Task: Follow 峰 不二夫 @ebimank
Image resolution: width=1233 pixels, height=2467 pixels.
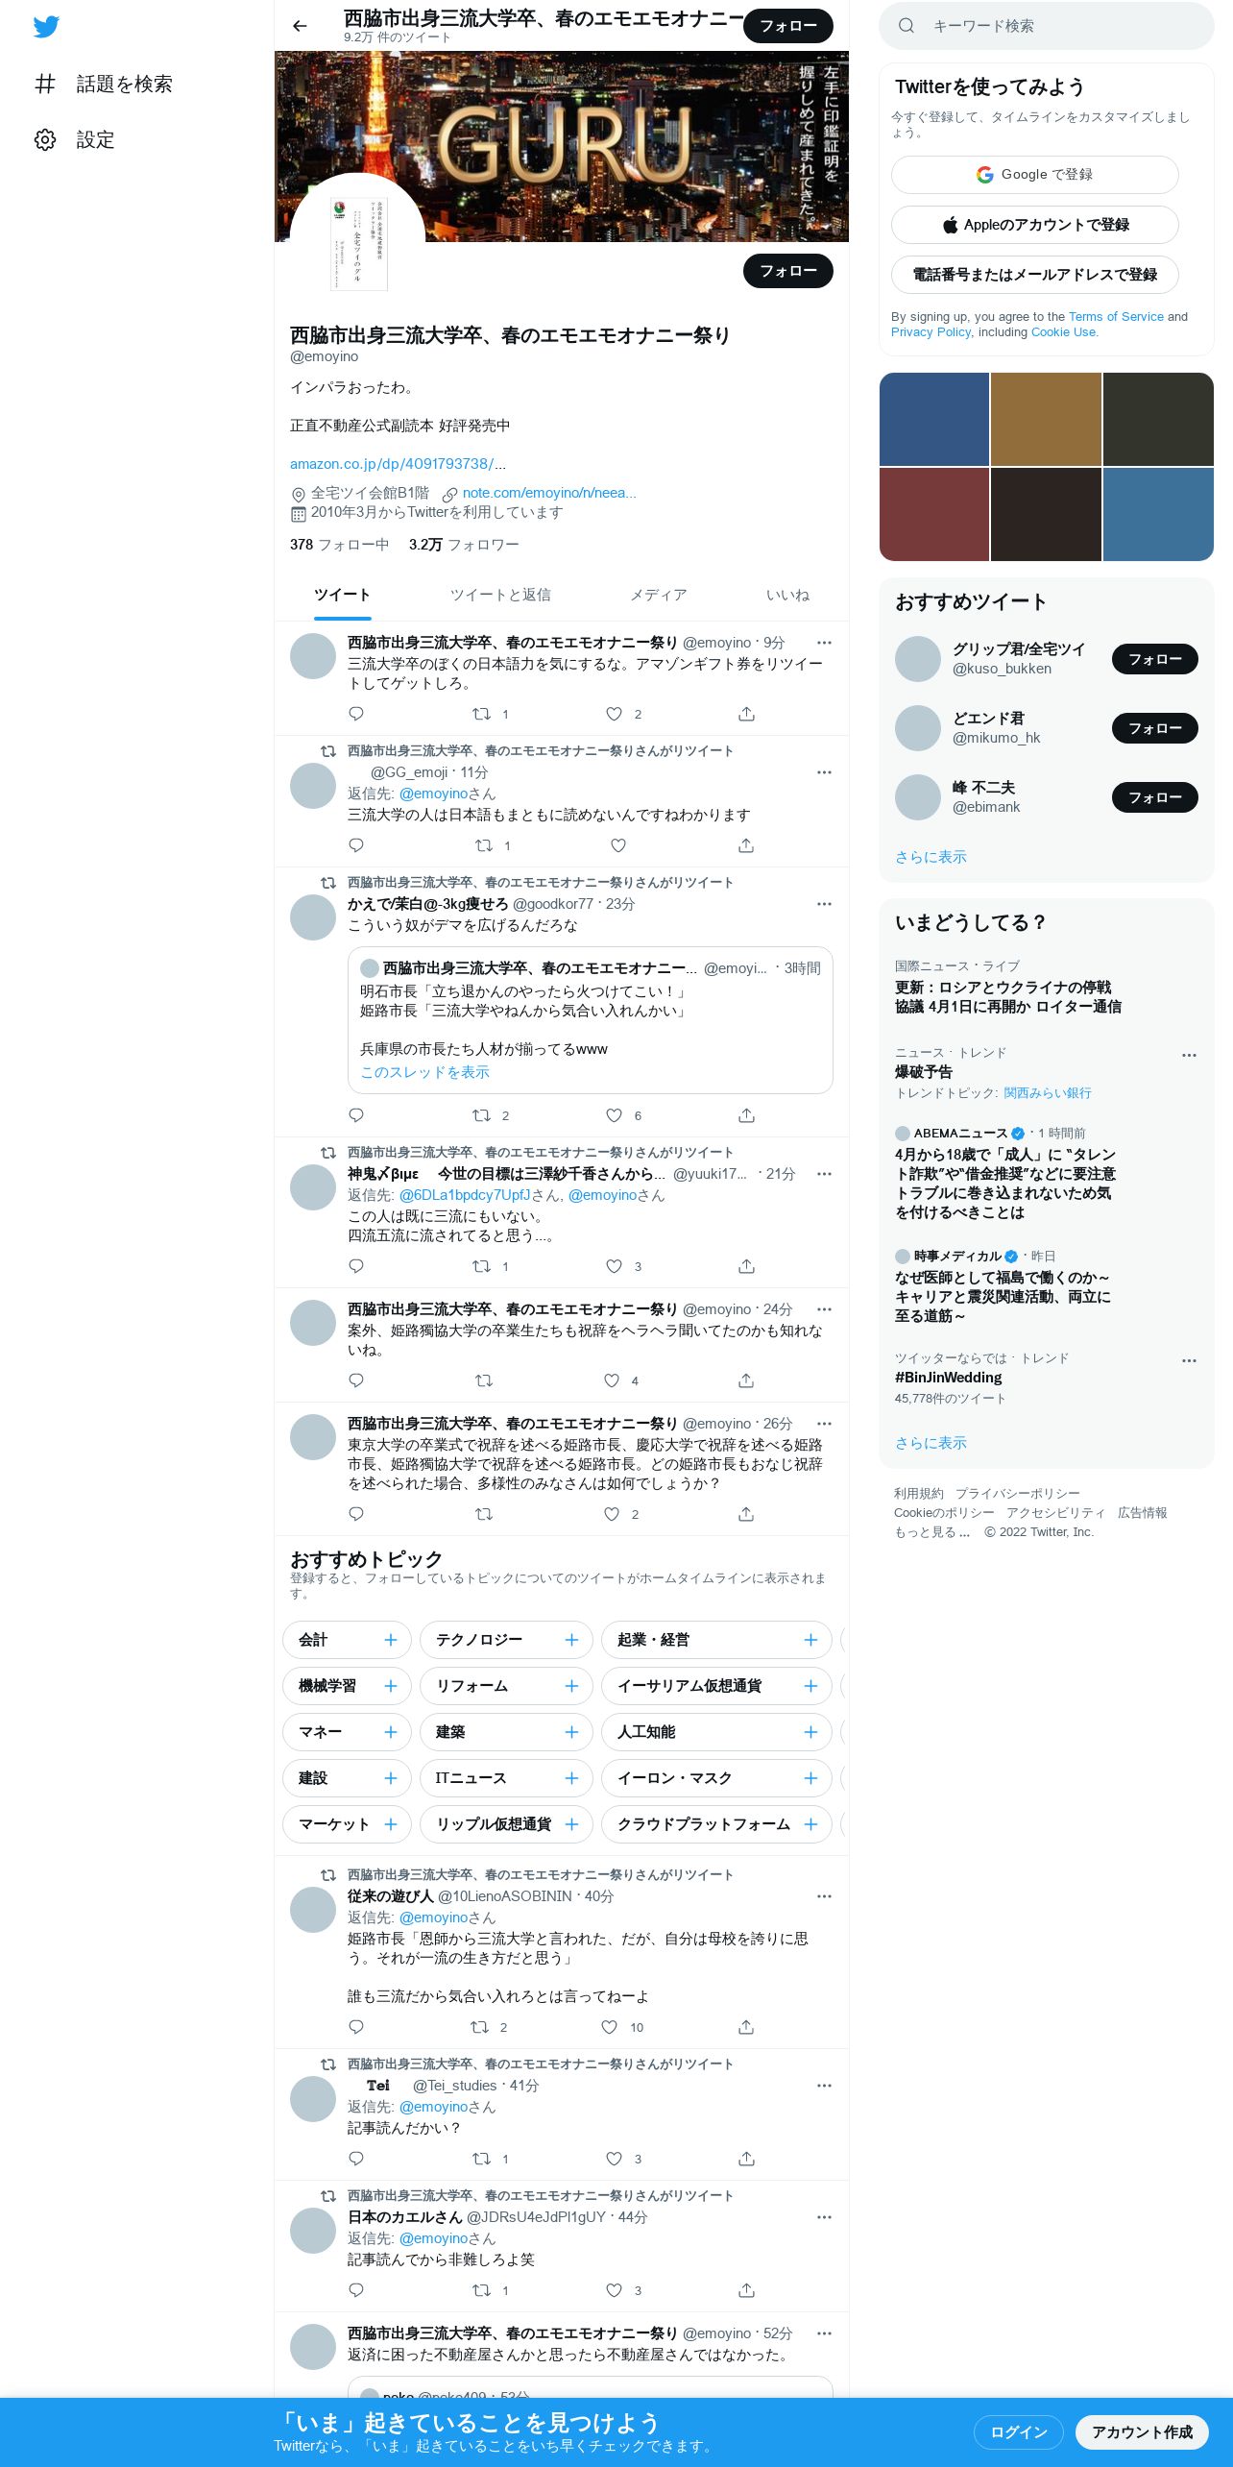Action: (1154, 797)
